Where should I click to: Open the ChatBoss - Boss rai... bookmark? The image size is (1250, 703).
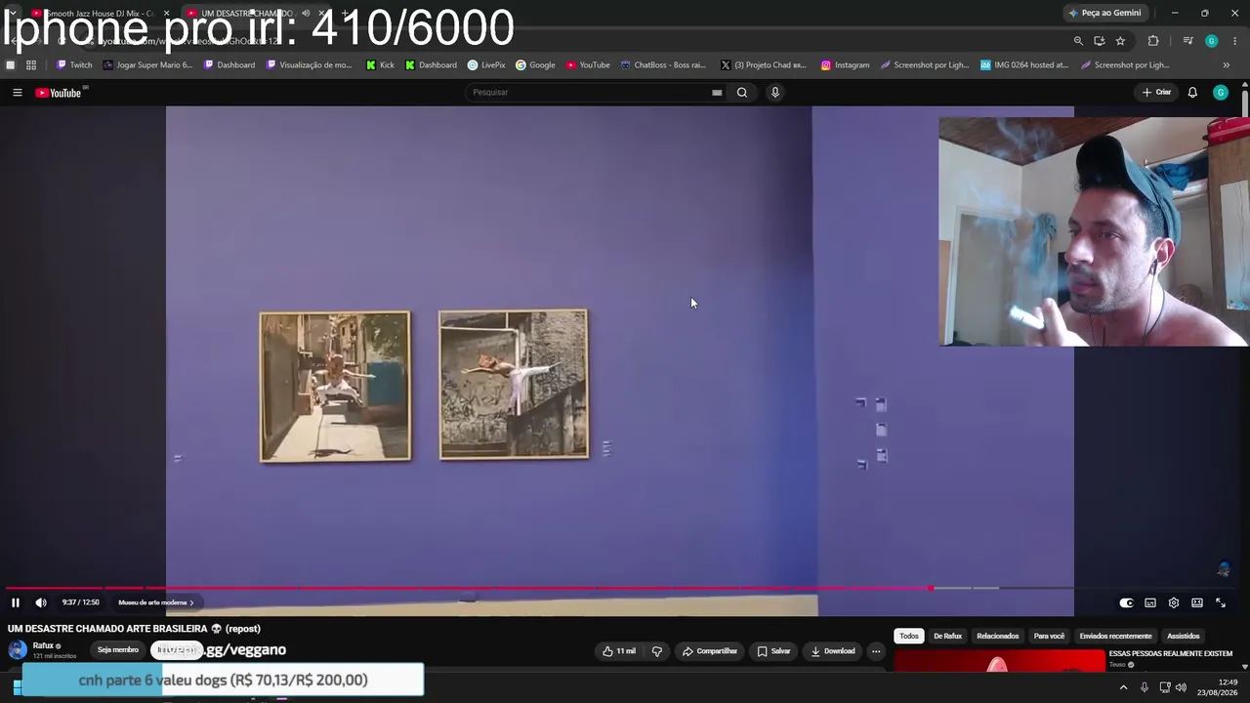click(663, 65)
